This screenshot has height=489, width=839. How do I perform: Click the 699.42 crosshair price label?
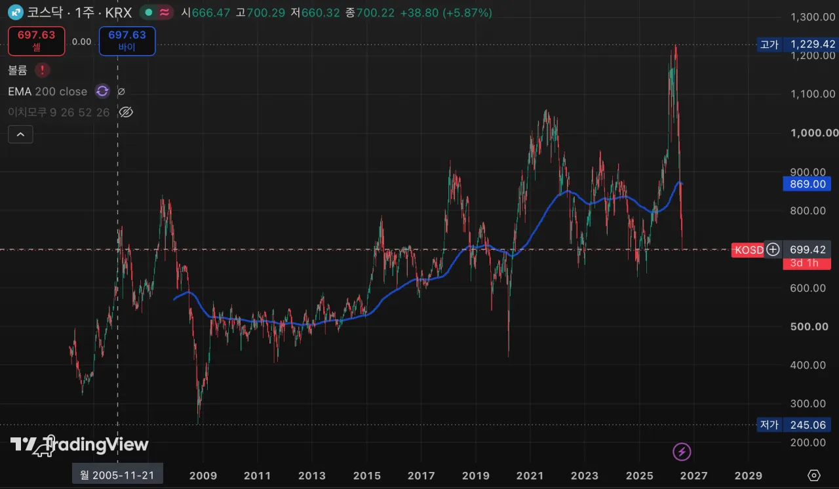(808, 249)
